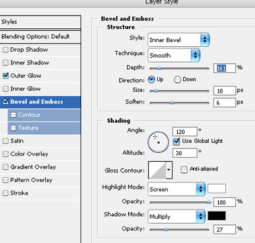Select the Up direction radio button
The width and height of the screenshot is (255, 243).
tap(152, 79)
